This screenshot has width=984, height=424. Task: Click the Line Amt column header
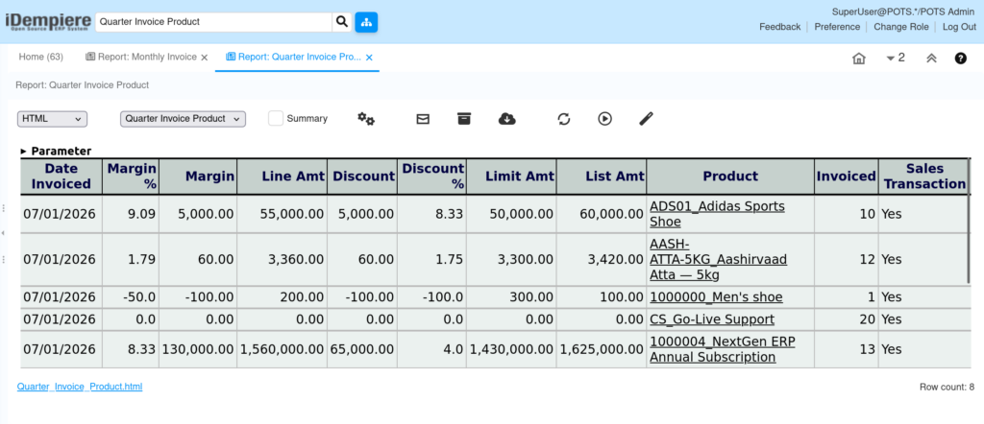tap(282, 177)
